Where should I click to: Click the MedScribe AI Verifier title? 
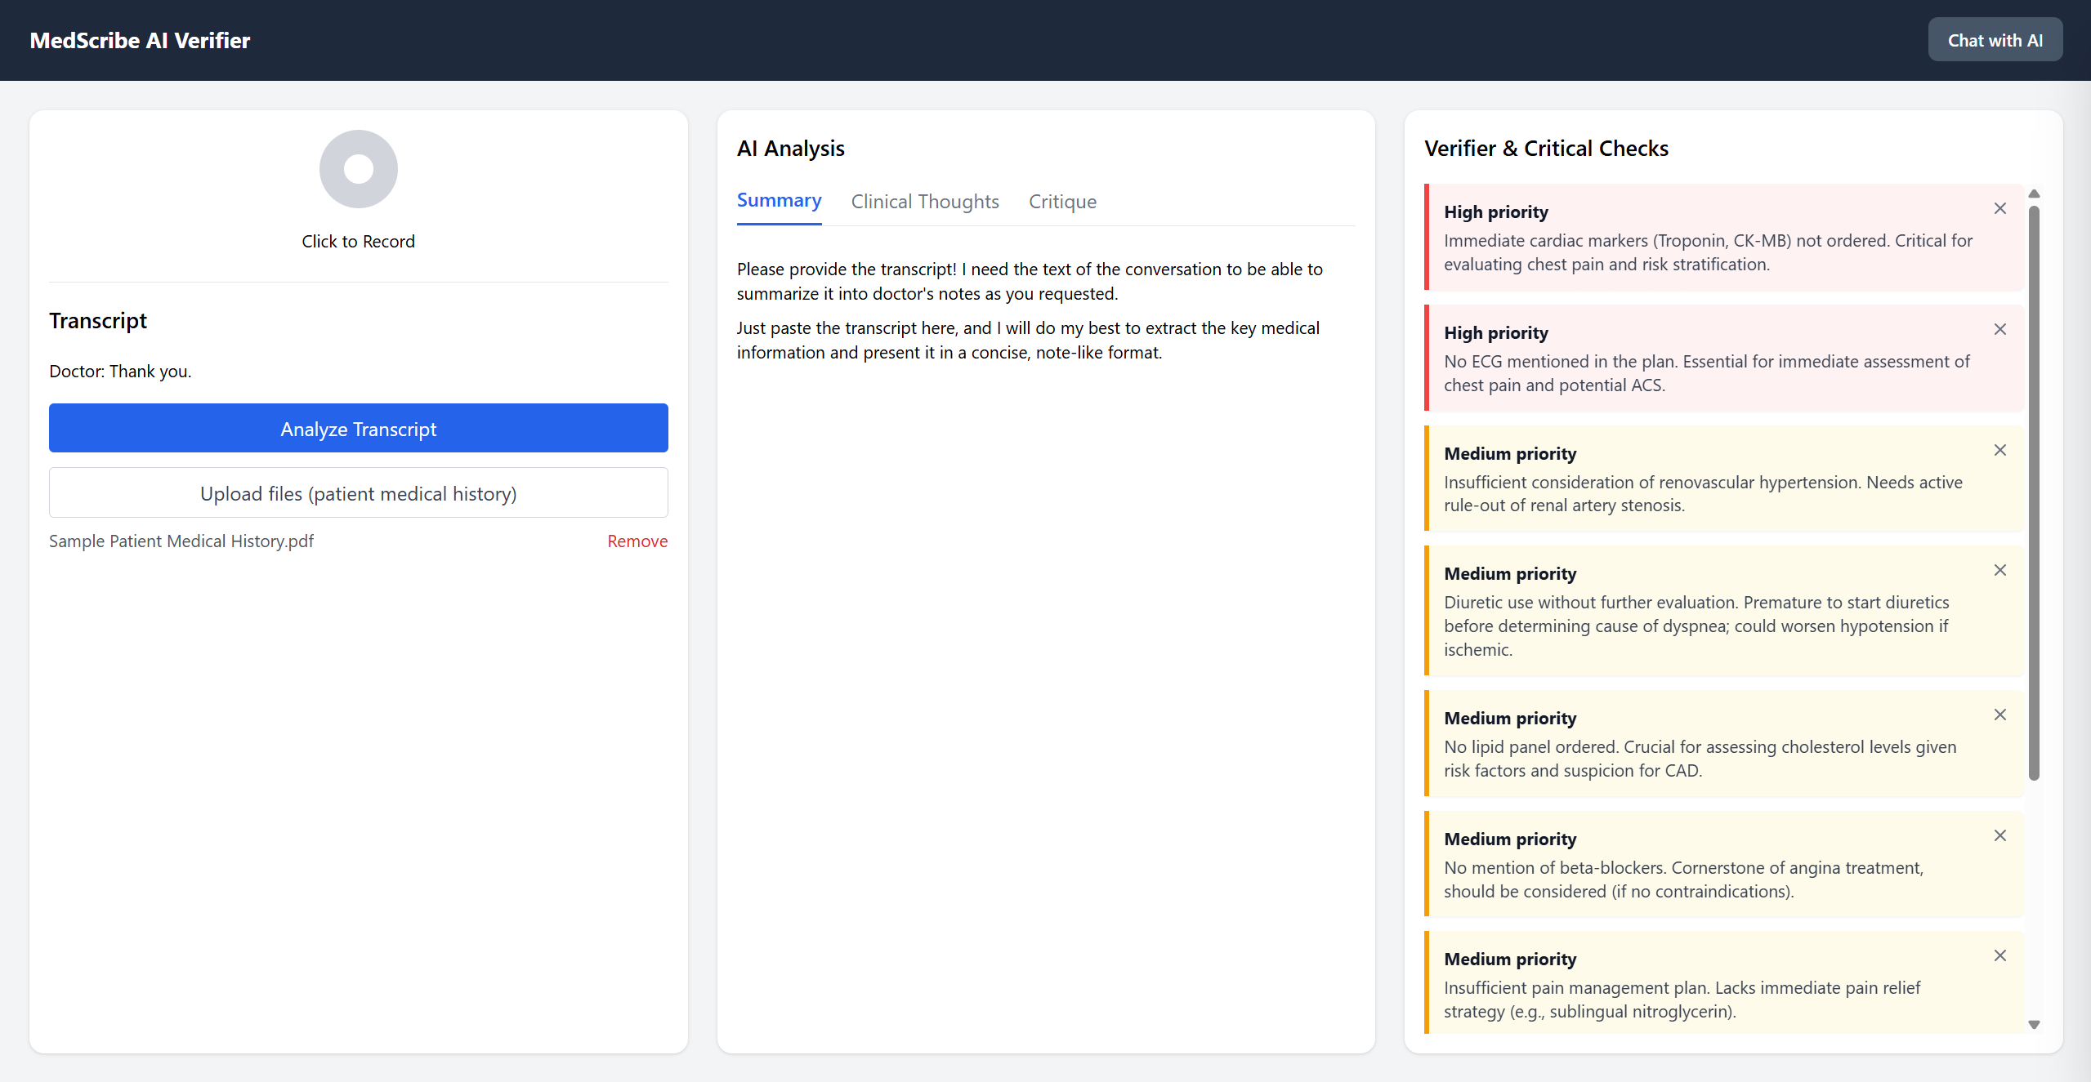pos(140,41)
